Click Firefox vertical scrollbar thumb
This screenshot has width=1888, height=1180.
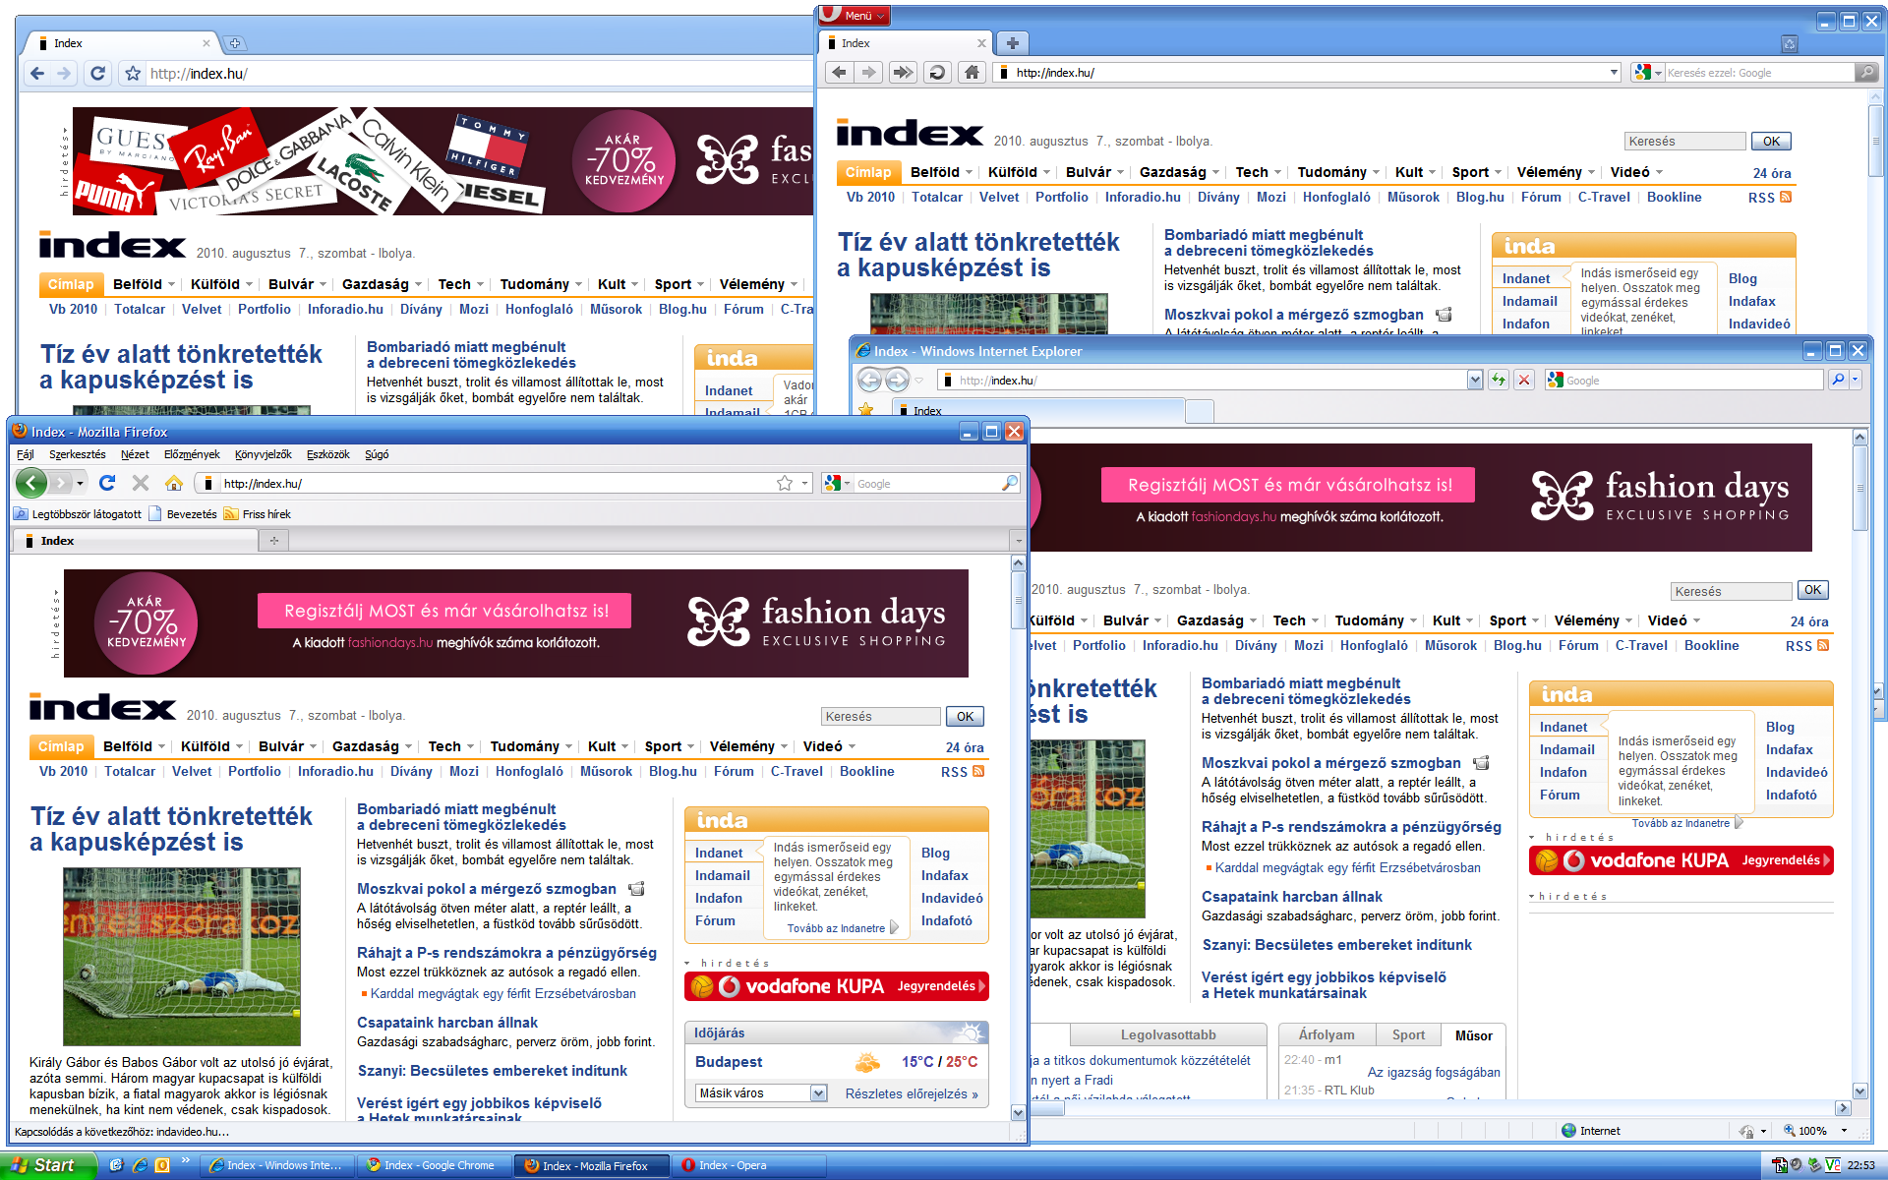[x=1018, y=600]
